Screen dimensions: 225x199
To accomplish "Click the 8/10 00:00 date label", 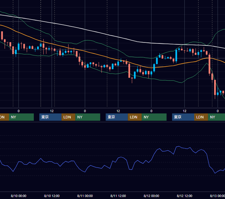I will [x=19, y=196].
